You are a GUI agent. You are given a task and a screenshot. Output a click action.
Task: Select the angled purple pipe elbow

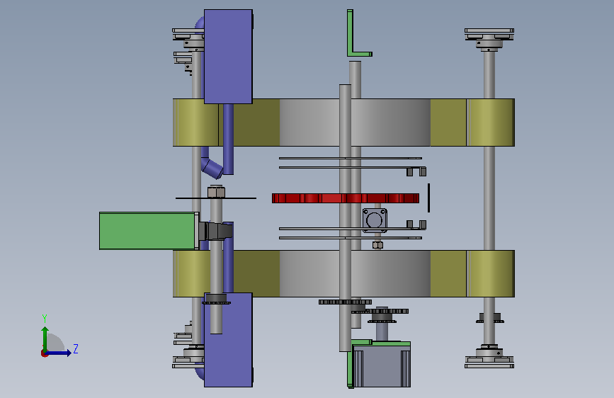tap(212, 167)
